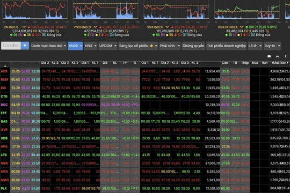
Task: Open the Phái sinh dropdown
Action: point(170,46)
